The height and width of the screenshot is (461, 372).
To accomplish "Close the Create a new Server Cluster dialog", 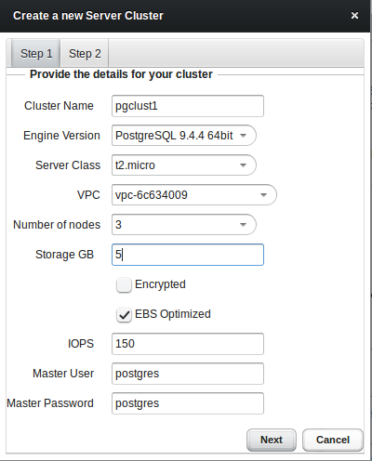I will 354,16.
